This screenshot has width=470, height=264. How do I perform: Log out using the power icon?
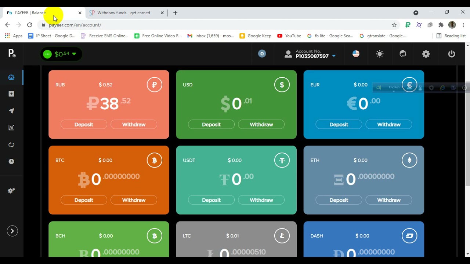452,54
